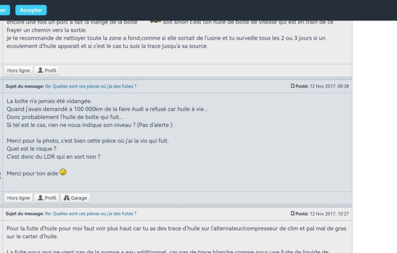Click Hors ligne status under the first post
This screenshot has height=253, width=397.
18,71
